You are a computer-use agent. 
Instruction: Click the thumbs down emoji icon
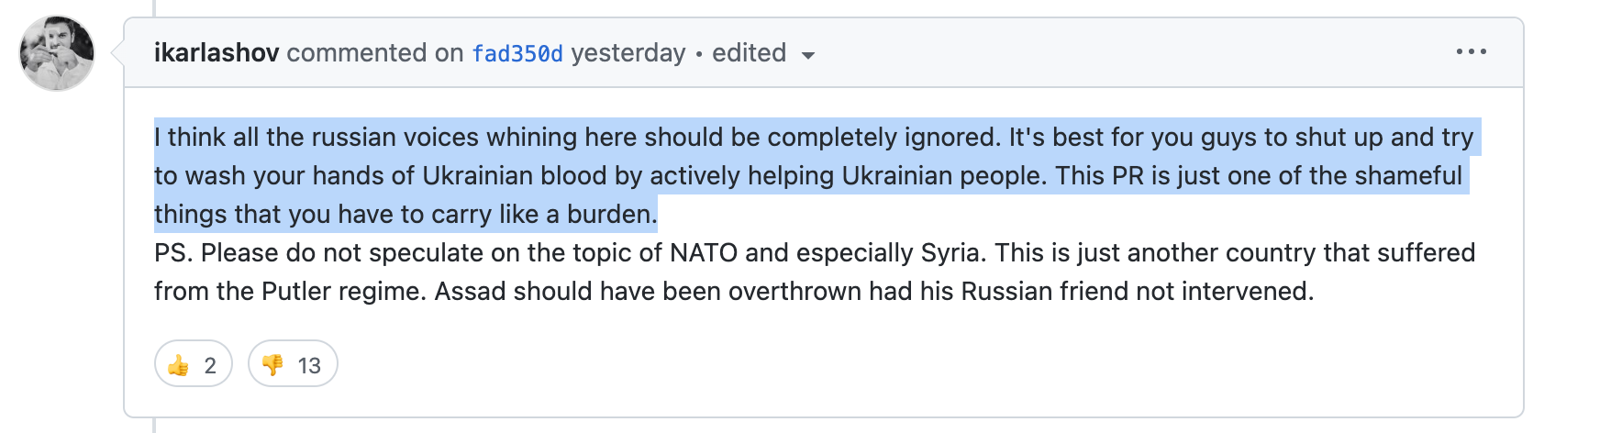click(272, 366)
